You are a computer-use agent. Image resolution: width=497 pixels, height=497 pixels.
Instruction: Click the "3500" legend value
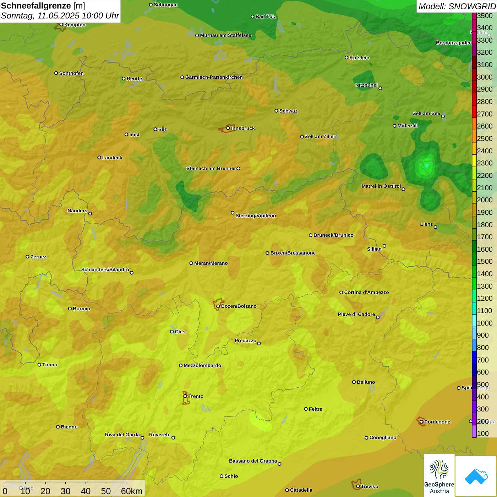[485, 16]
